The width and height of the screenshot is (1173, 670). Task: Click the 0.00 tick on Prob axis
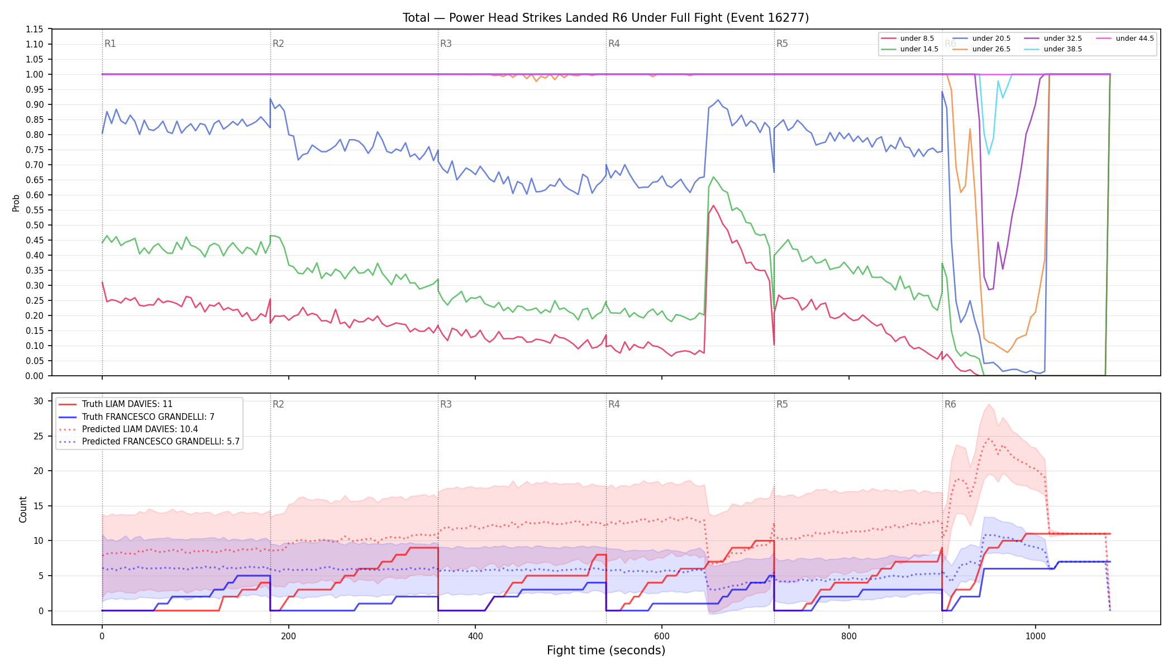[x=35, y=376]
